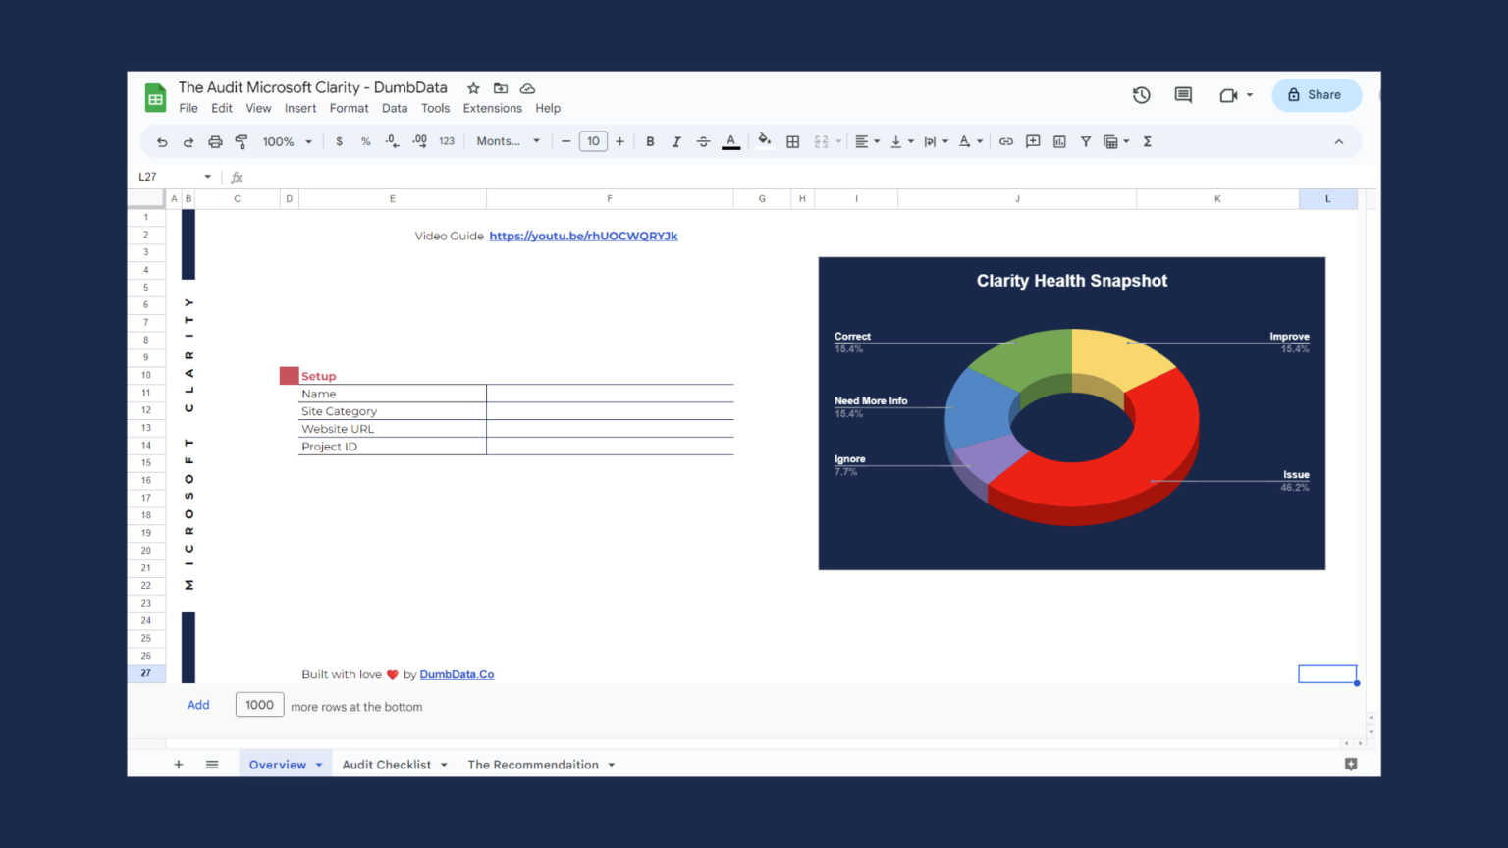Click the video call camera icon
The image size is (1508, 848).
pyautogui.click(x=1227, y=95)
